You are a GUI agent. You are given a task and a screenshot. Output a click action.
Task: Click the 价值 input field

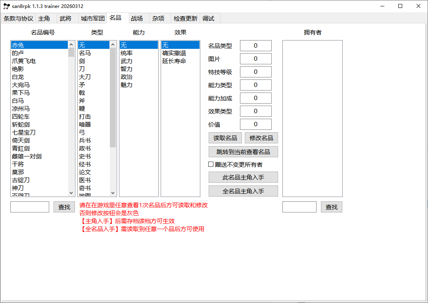[x=255, y=124]
